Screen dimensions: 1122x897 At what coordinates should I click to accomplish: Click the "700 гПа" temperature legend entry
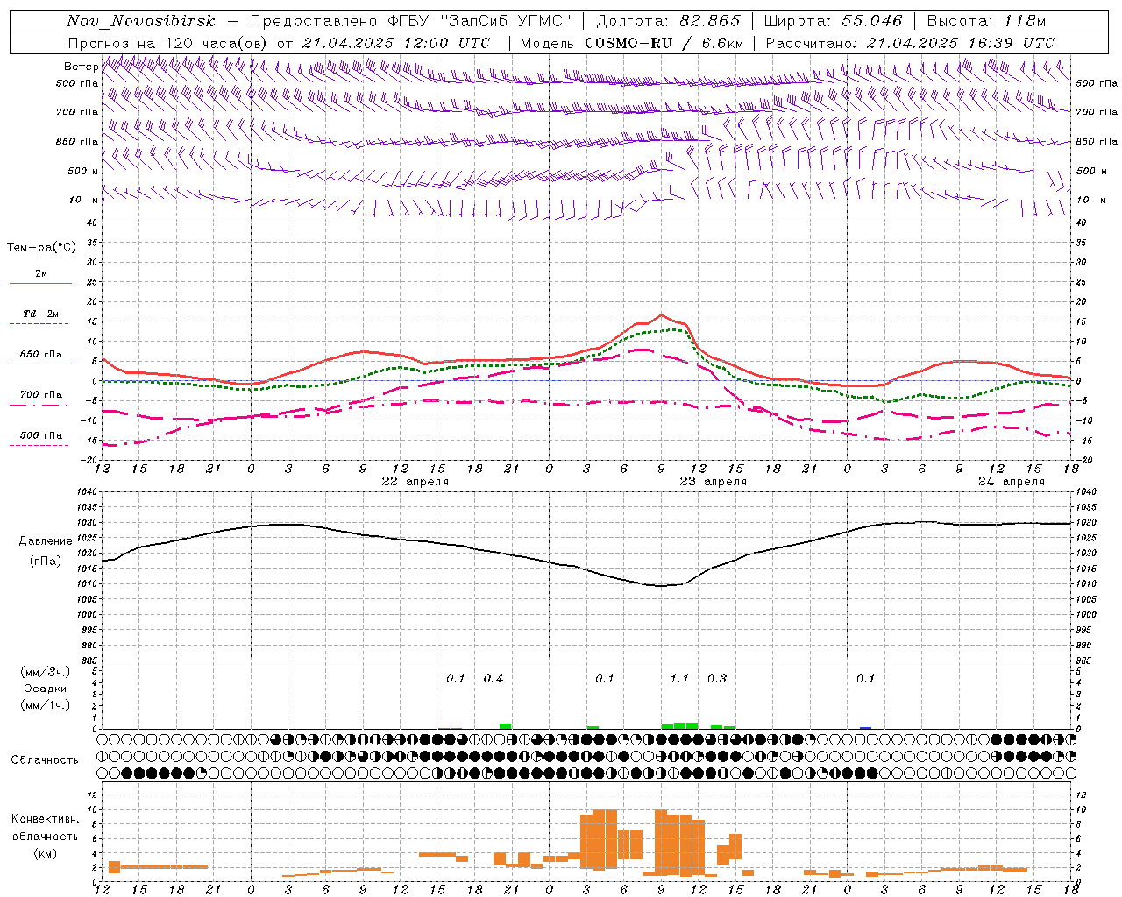(40, 395)
